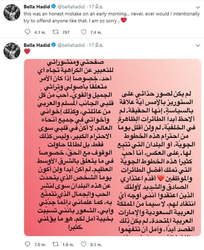Open the first tweet's date timestamp
The height and width of the screenshot is (250, 204).
tap(96, 7)
